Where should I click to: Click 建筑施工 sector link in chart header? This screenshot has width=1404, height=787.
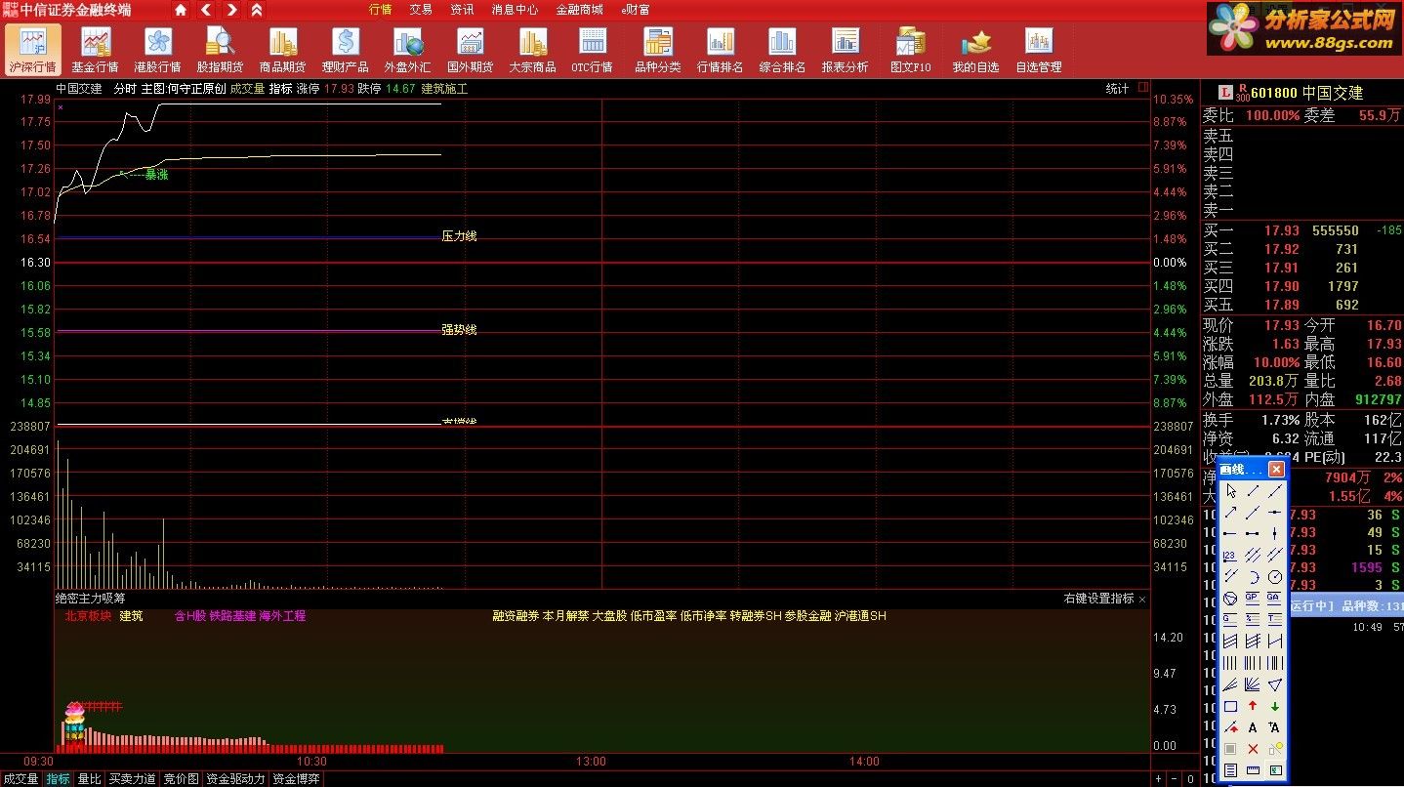point(444,89)
